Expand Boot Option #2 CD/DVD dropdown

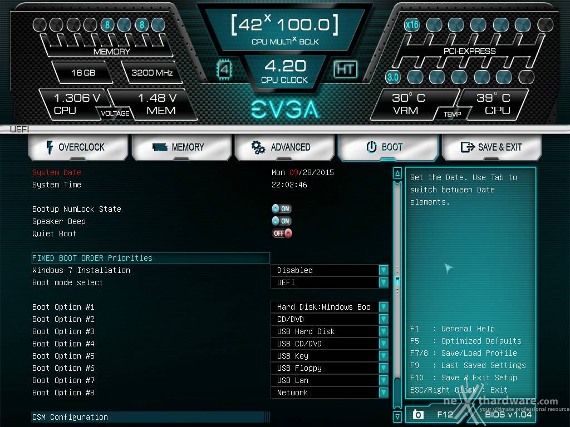[x=330, y=319]
